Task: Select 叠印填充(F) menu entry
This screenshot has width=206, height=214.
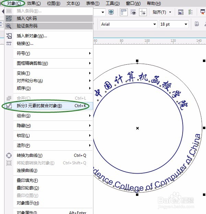Action: [x=49, y=180]
